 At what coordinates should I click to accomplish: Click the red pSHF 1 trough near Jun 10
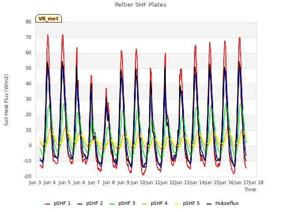click(143, 175)
